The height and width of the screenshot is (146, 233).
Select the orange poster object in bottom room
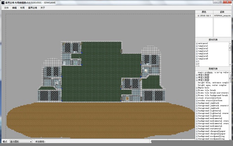point(127,99)
